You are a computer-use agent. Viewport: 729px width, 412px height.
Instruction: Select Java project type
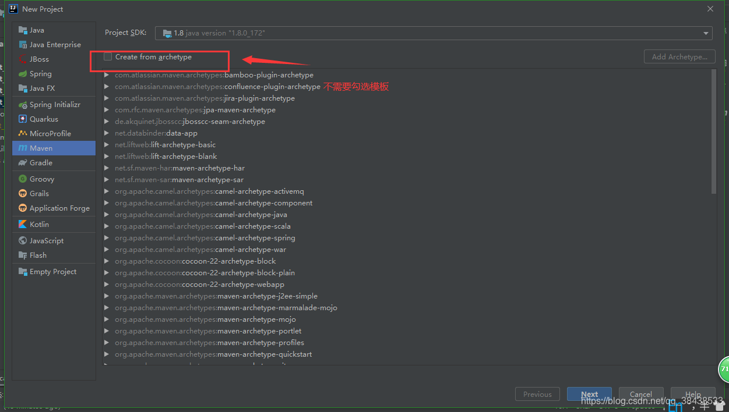coord(54,30)
